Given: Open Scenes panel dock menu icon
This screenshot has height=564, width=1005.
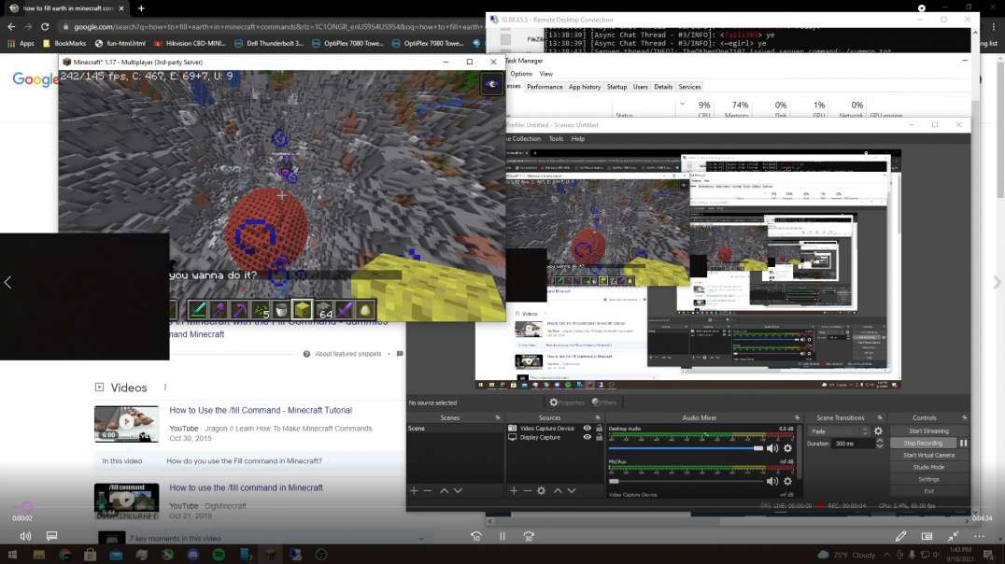Looking at the screenshot, I should [498, 418].
